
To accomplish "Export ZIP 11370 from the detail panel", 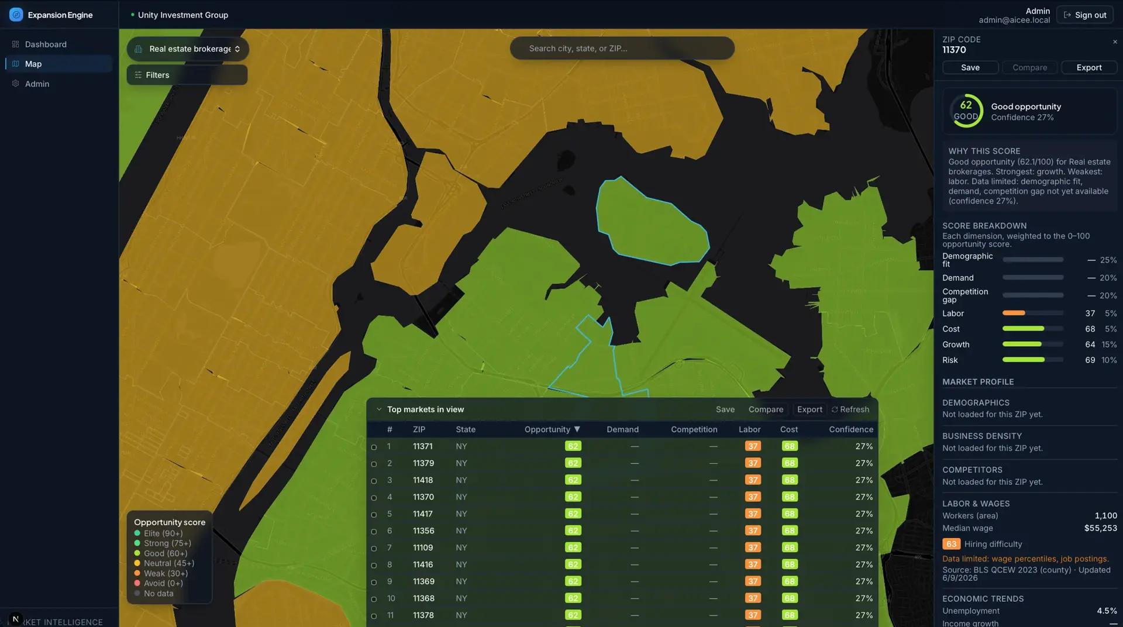I will point(1089,68).
